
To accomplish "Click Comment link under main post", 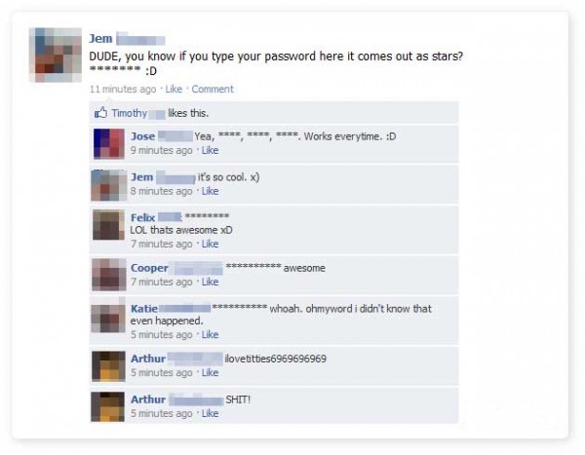I will (x=213, y=89).
